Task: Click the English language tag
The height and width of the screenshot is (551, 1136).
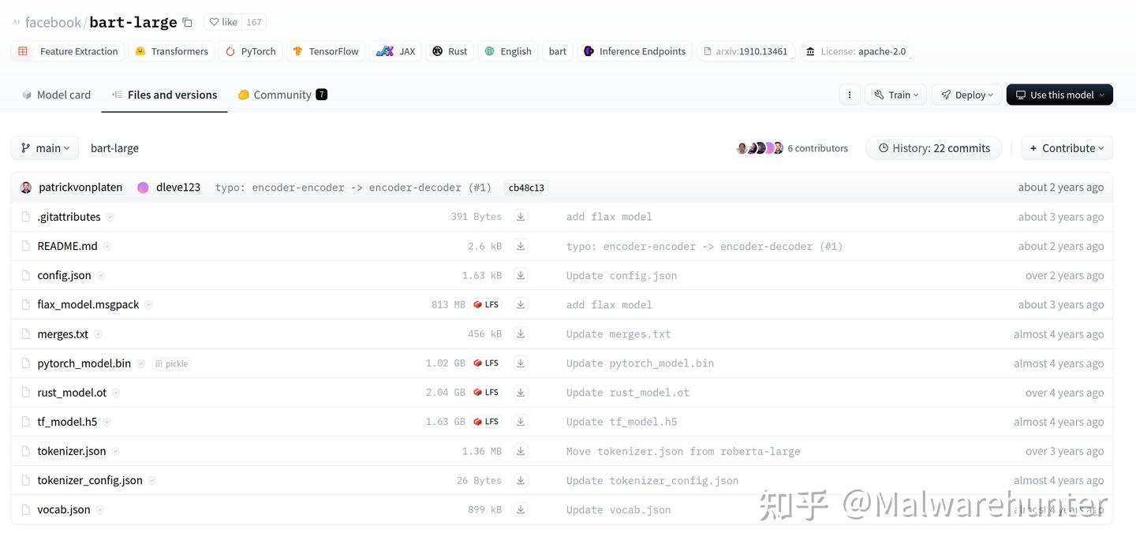Action: (508, 51)
